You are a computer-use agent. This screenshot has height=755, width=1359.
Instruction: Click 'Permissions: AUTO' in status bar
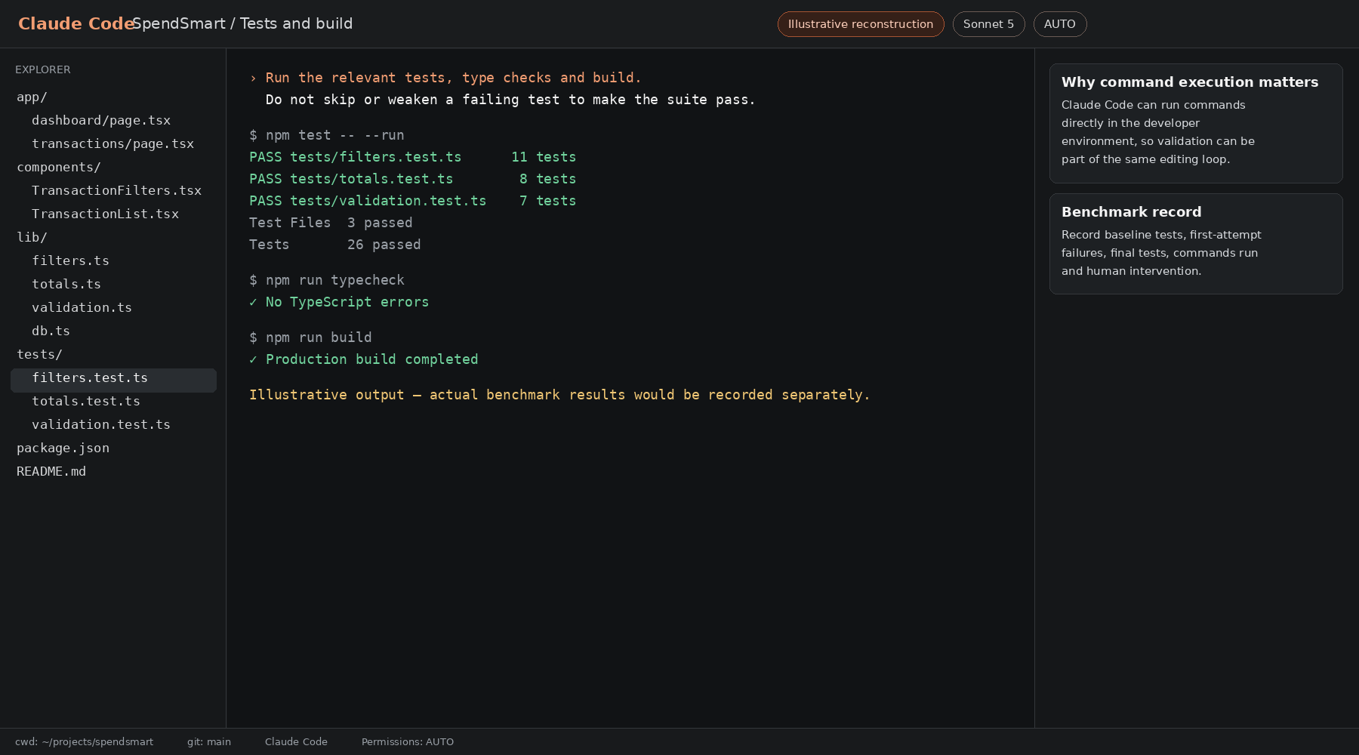(x=408, y=742)
